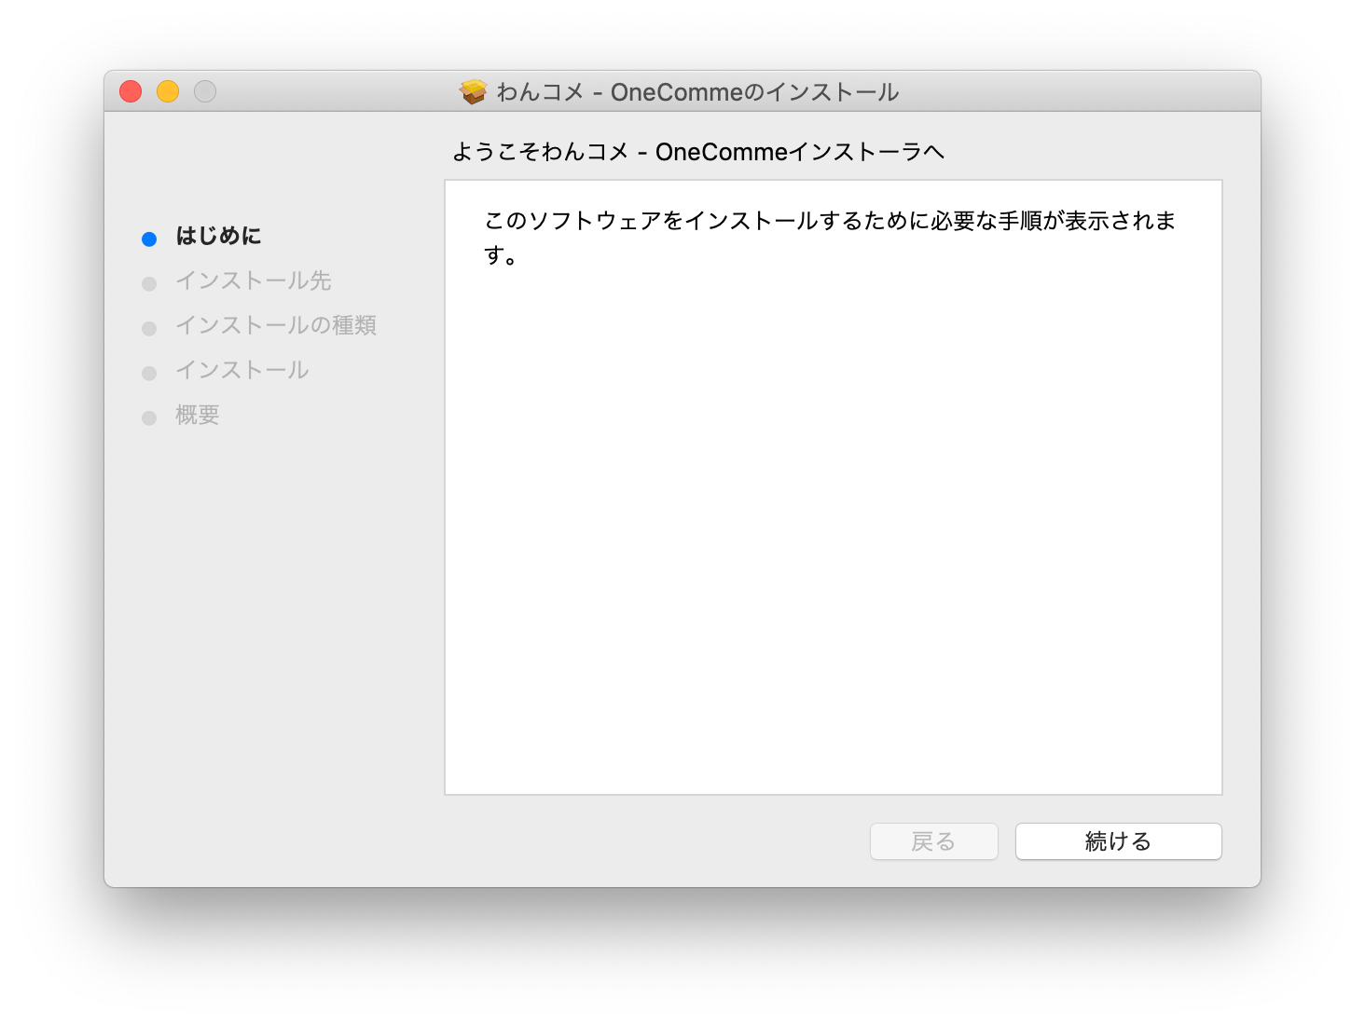Click the このソフトウェアをインストール description text
Screen dimensions: 1365x1025
829,222
